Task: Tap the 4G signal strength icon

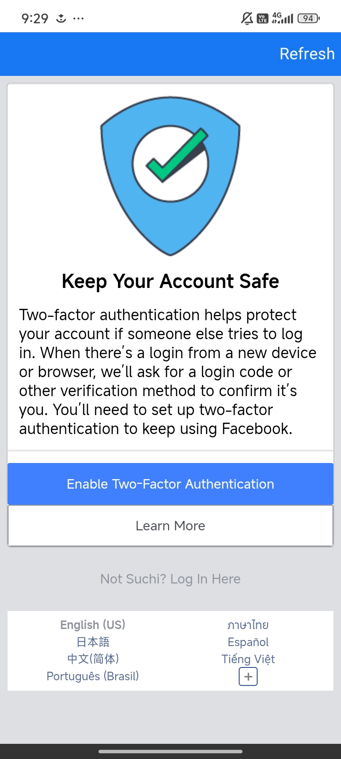Action: 282,18
